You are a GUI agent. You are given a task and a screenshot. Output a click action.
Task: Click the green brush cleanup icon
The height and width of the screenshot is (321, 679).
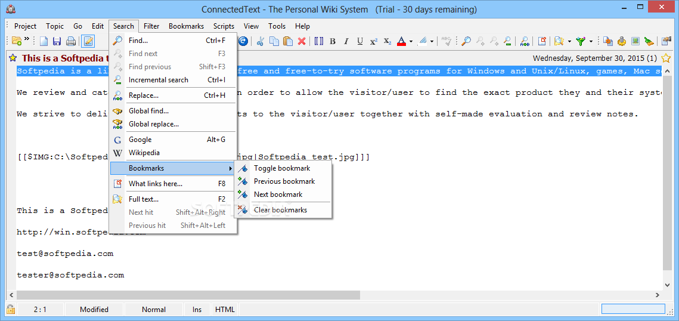coord(649,42)
